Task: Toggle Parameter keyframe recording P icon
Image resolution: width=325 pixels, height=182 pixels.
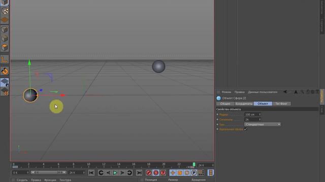Action: [x=194, y=173]
